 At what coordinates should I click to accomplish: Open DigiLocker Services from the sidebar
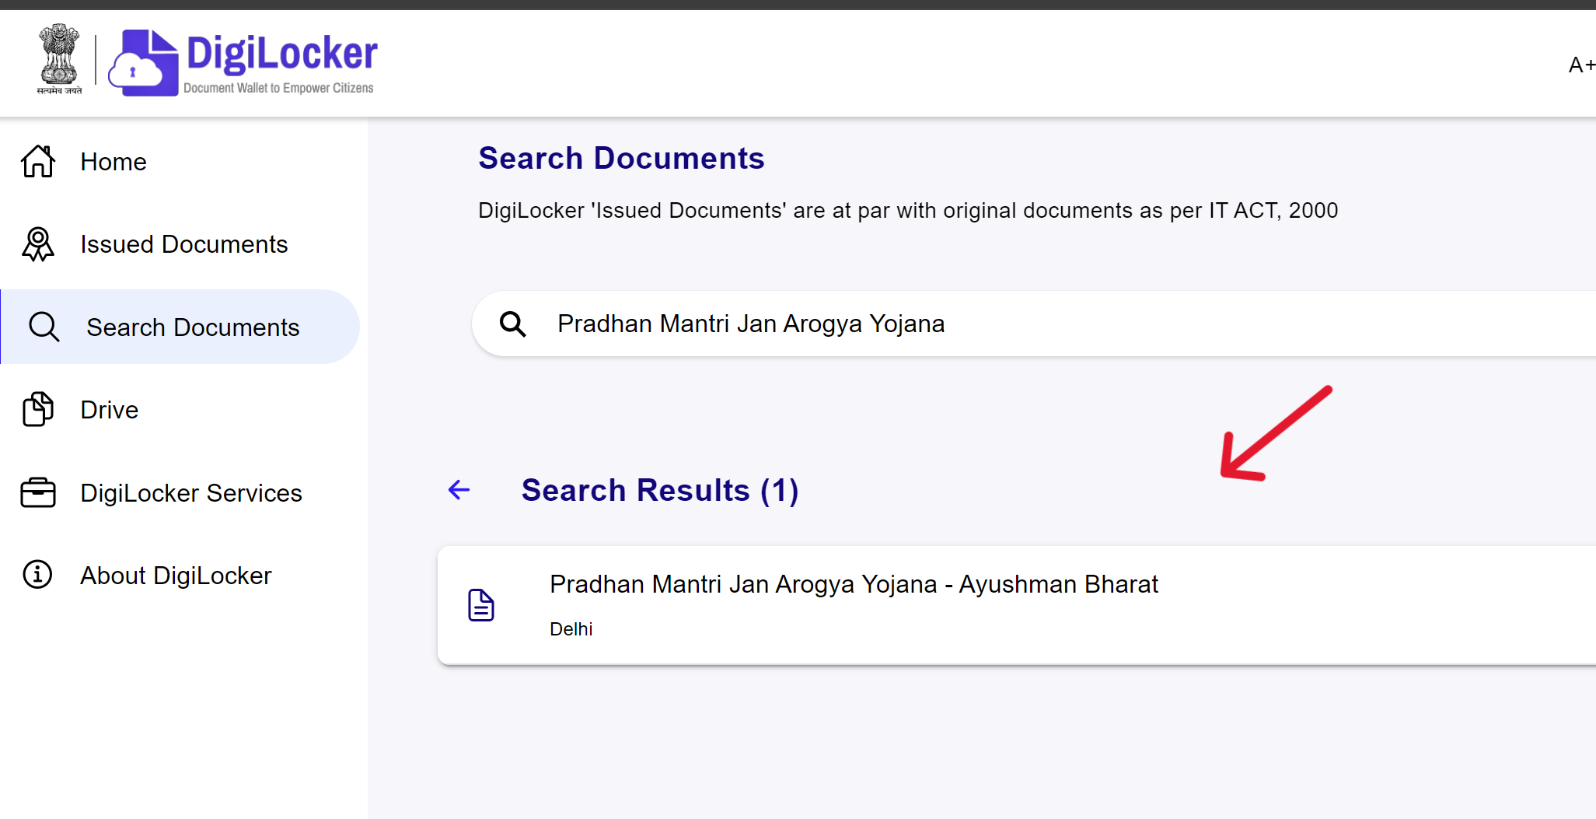pyautogui.click(x=190, y=492)
